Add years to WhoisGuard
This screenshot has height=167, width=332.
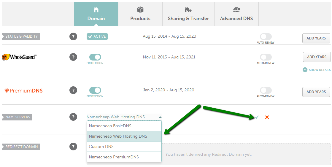pos(317,57)
